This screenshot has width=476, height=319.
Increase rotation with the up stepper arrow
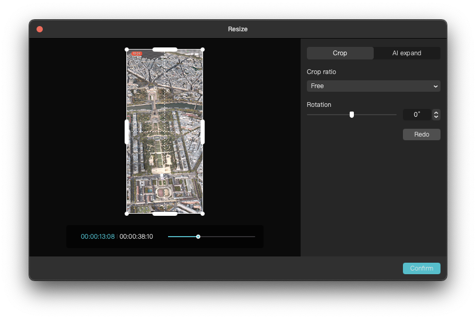pos(436,113)
